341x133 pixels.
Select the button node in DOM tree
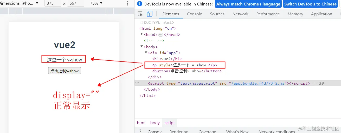[x=187, y=71]
